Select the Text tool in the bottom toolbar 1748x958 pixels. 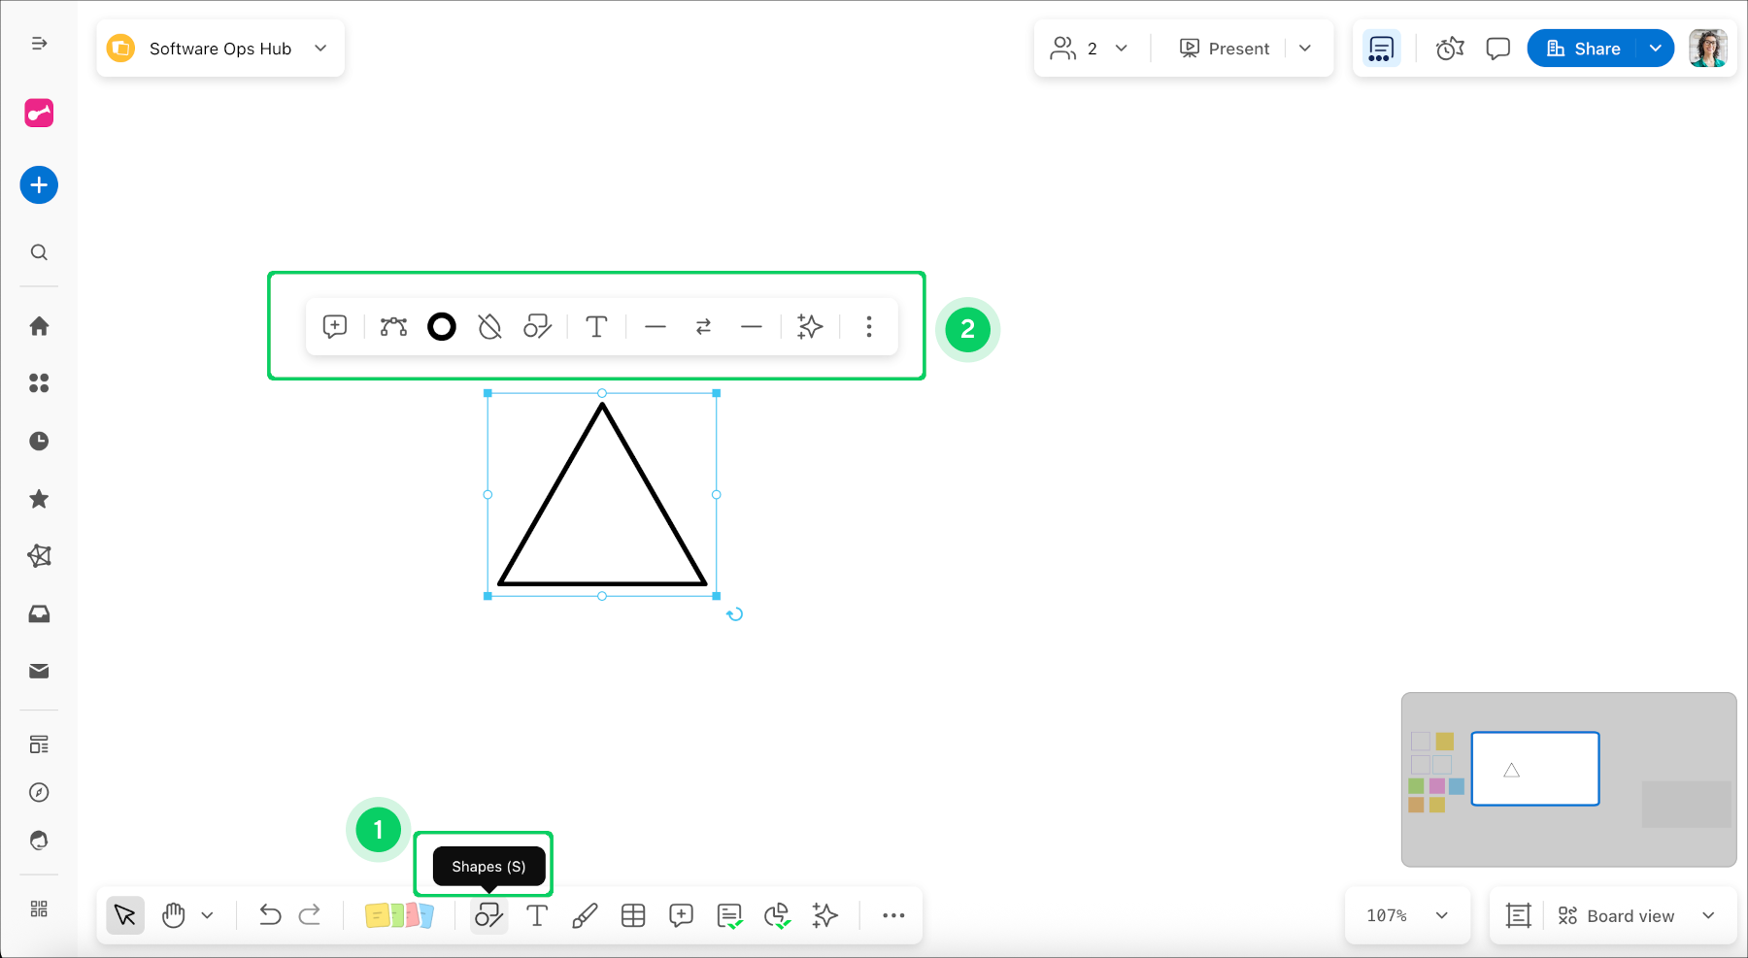click(537, 914)
